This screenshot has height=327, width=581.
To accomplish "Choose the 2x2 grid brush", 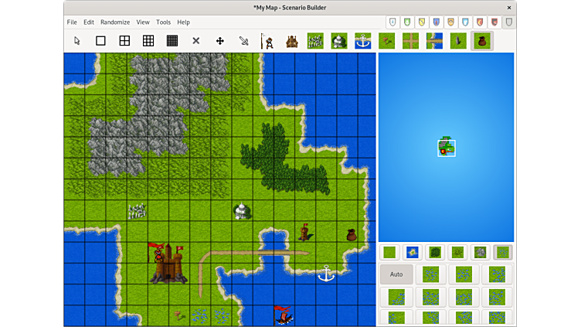I will pyautogui.click(x=124, y=41).
